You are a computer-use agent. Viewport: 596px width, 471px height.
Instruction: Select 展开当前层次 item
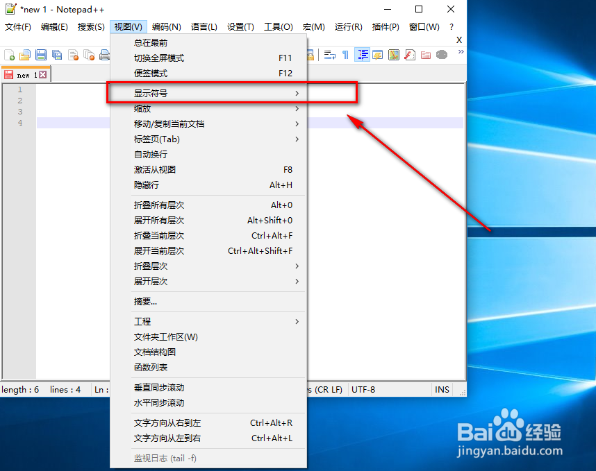pyautogui.click(x=208, y=250)
